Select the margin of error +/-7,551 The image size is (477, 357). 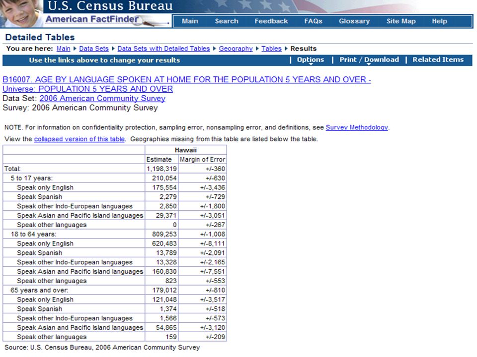point(213,271)
